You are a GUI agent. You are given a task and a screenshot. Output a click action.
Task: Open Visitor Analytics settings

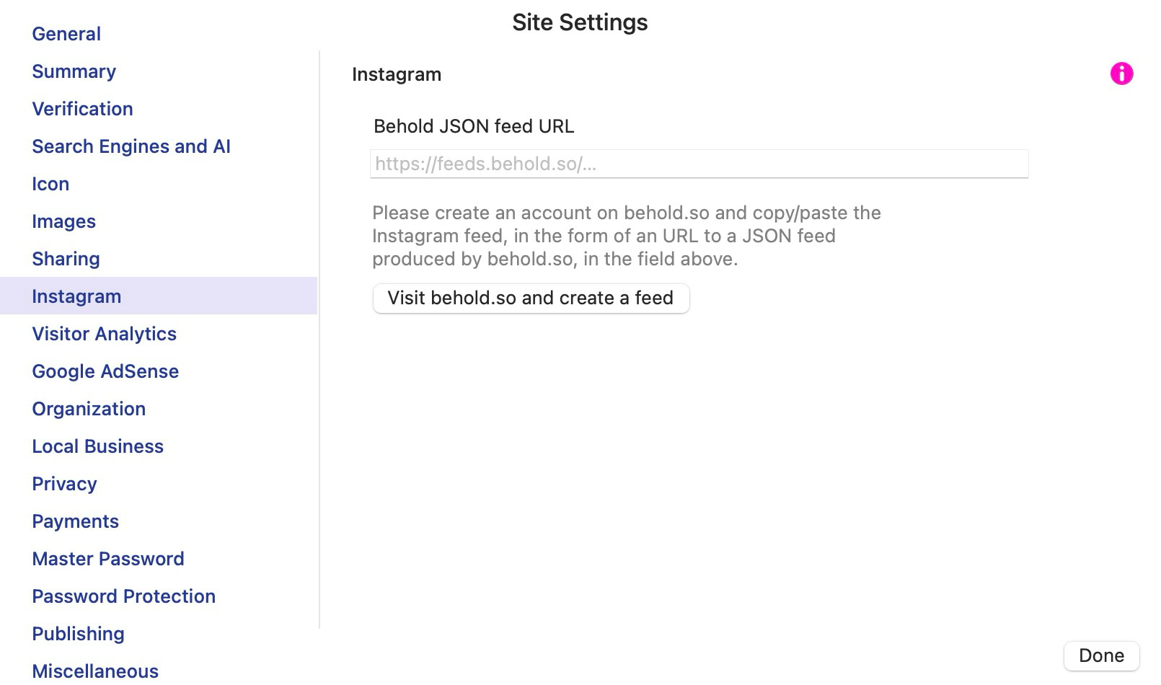pyautogui.click(x=104, y=334)
